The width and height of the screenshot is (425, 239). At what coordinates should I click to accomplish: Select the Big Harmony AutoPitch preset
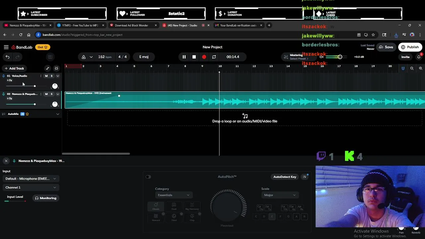(192, 206)
